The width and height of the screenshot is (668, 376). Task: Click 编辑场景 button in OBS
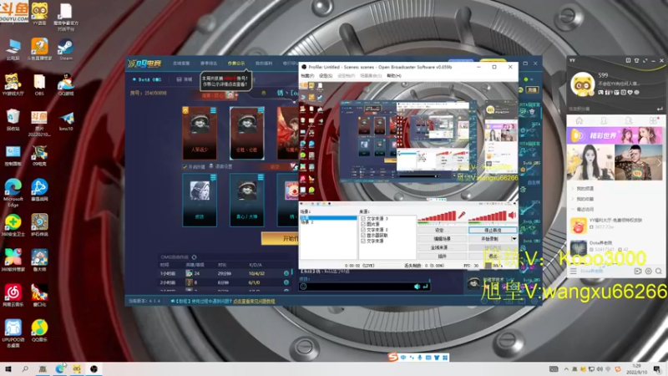click(x=442, y=239)
